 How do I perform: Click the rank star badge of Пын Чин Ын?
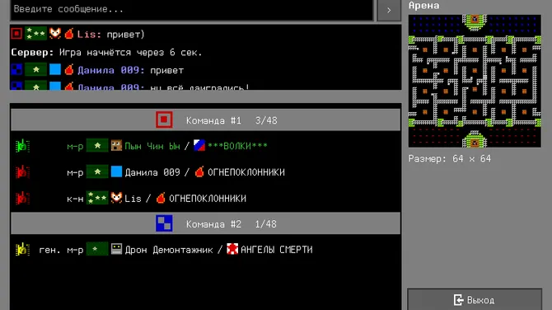click(x=97, y=145)
